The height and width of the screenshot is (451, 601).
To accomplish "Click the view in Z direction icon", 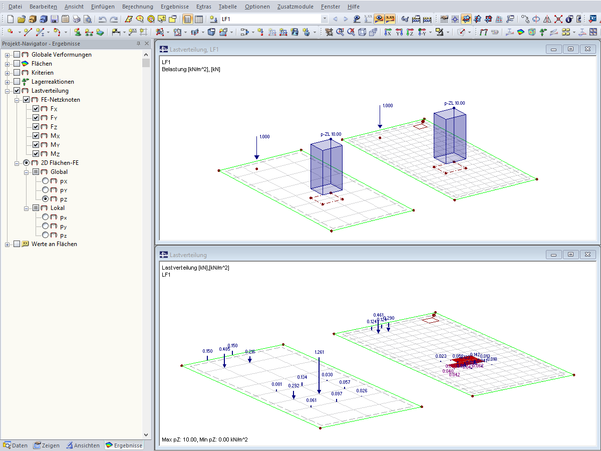I will pyautogui.click(x=410, y=32).
